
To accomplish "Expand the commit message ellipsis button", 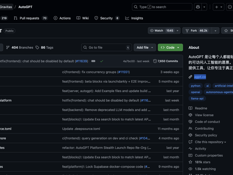I will [x=93, y=61].
